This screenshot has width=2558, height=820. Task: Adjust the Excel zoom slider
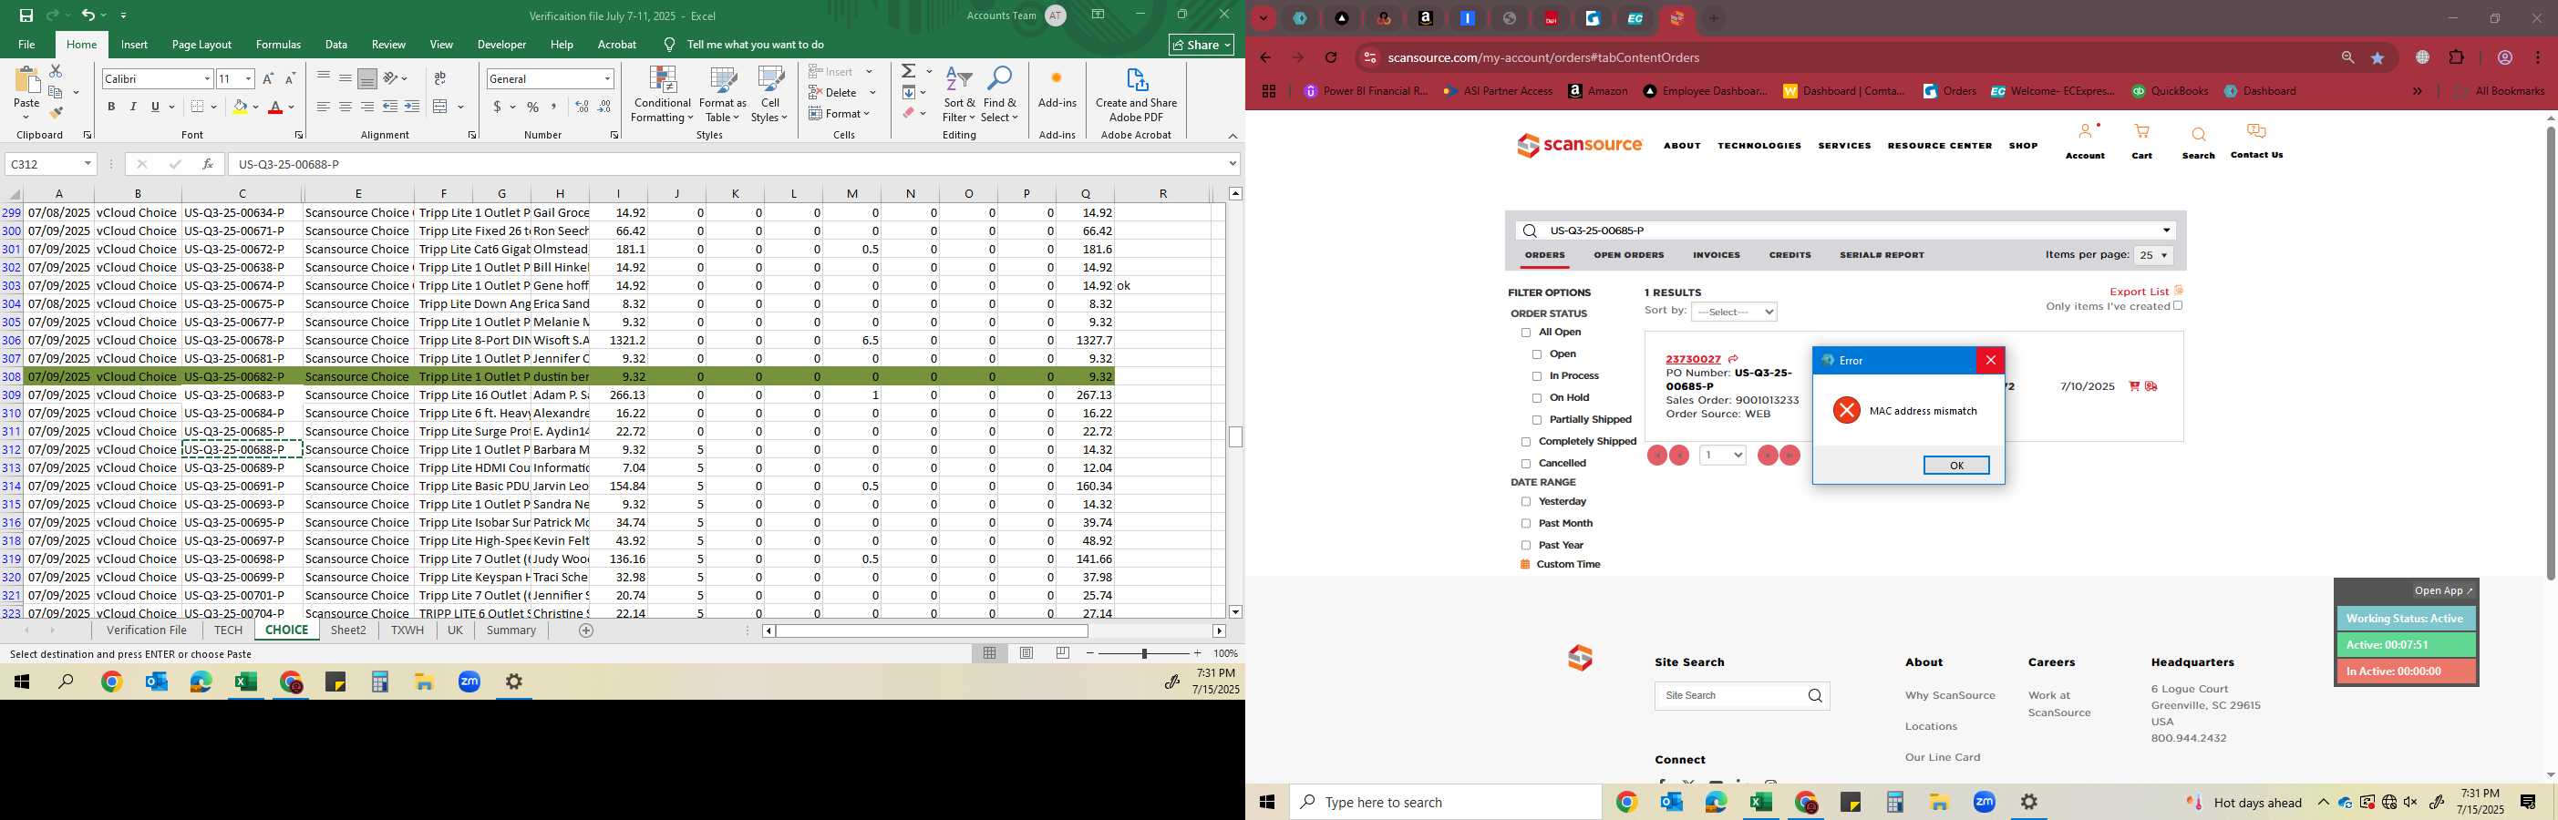pos(1144,653)
